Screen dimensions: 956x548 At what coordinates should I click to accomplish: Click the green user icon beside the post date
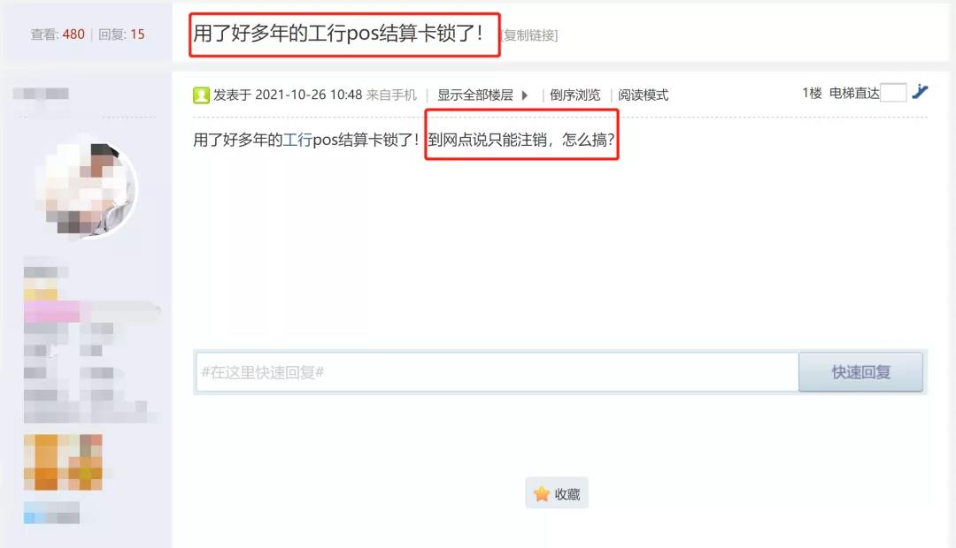(x=201, y=95)
